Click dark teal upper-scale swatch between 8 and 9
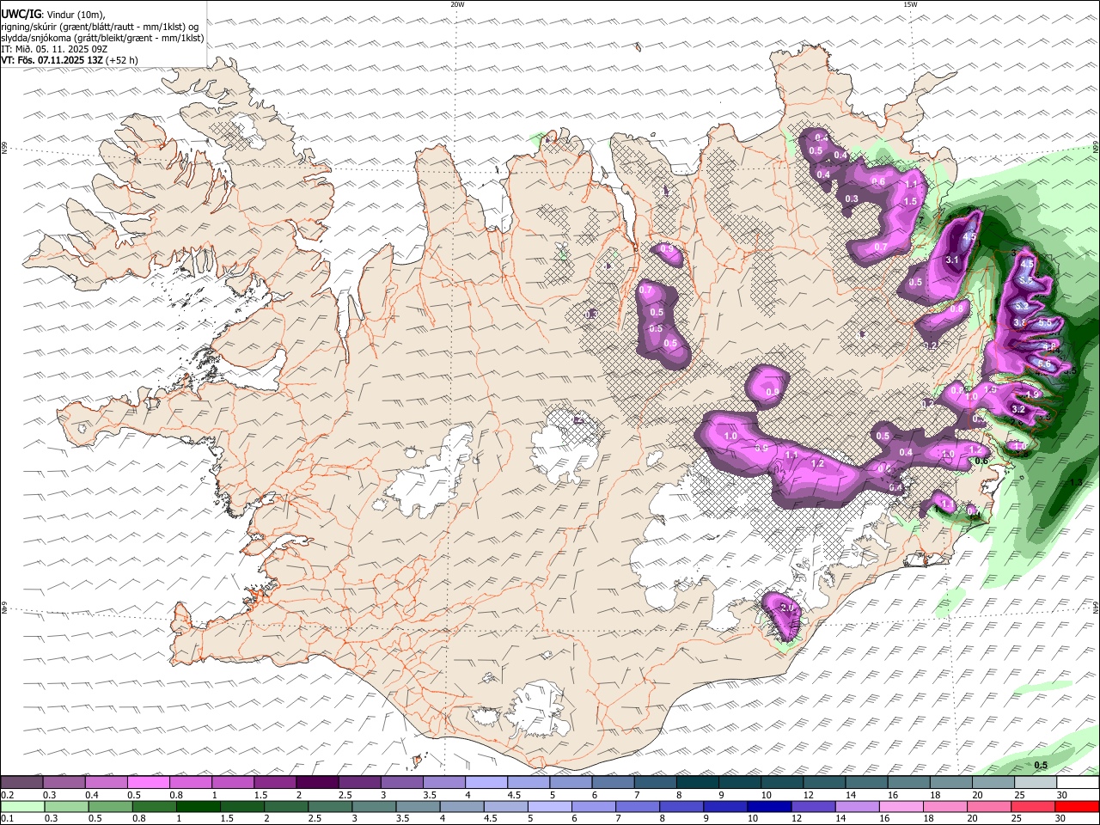 (x=698, y=783)
